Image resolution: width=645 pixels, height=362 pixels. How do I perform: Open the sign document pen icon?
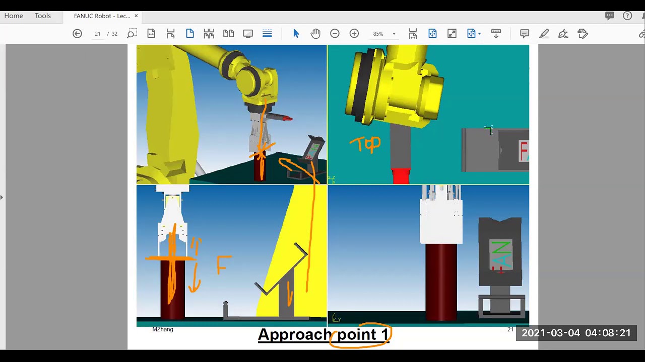coord(563,34)
